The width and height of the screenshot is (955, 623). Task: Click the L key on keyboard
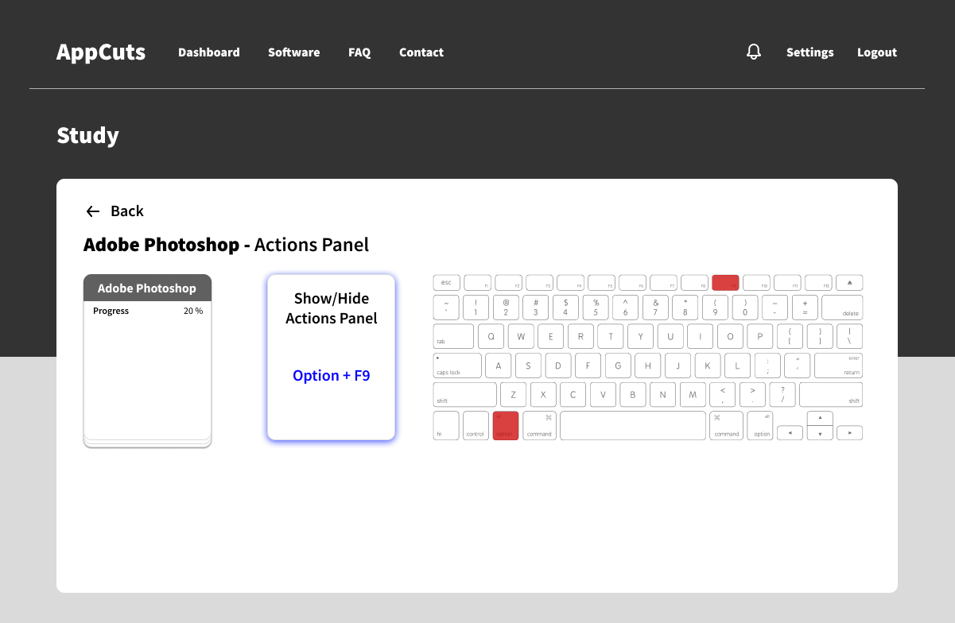[x=737, y=366]
